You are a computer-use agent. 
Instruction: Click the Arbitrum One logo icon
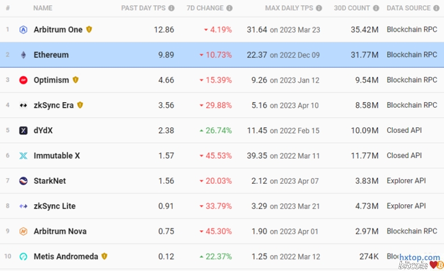point(23,30)
